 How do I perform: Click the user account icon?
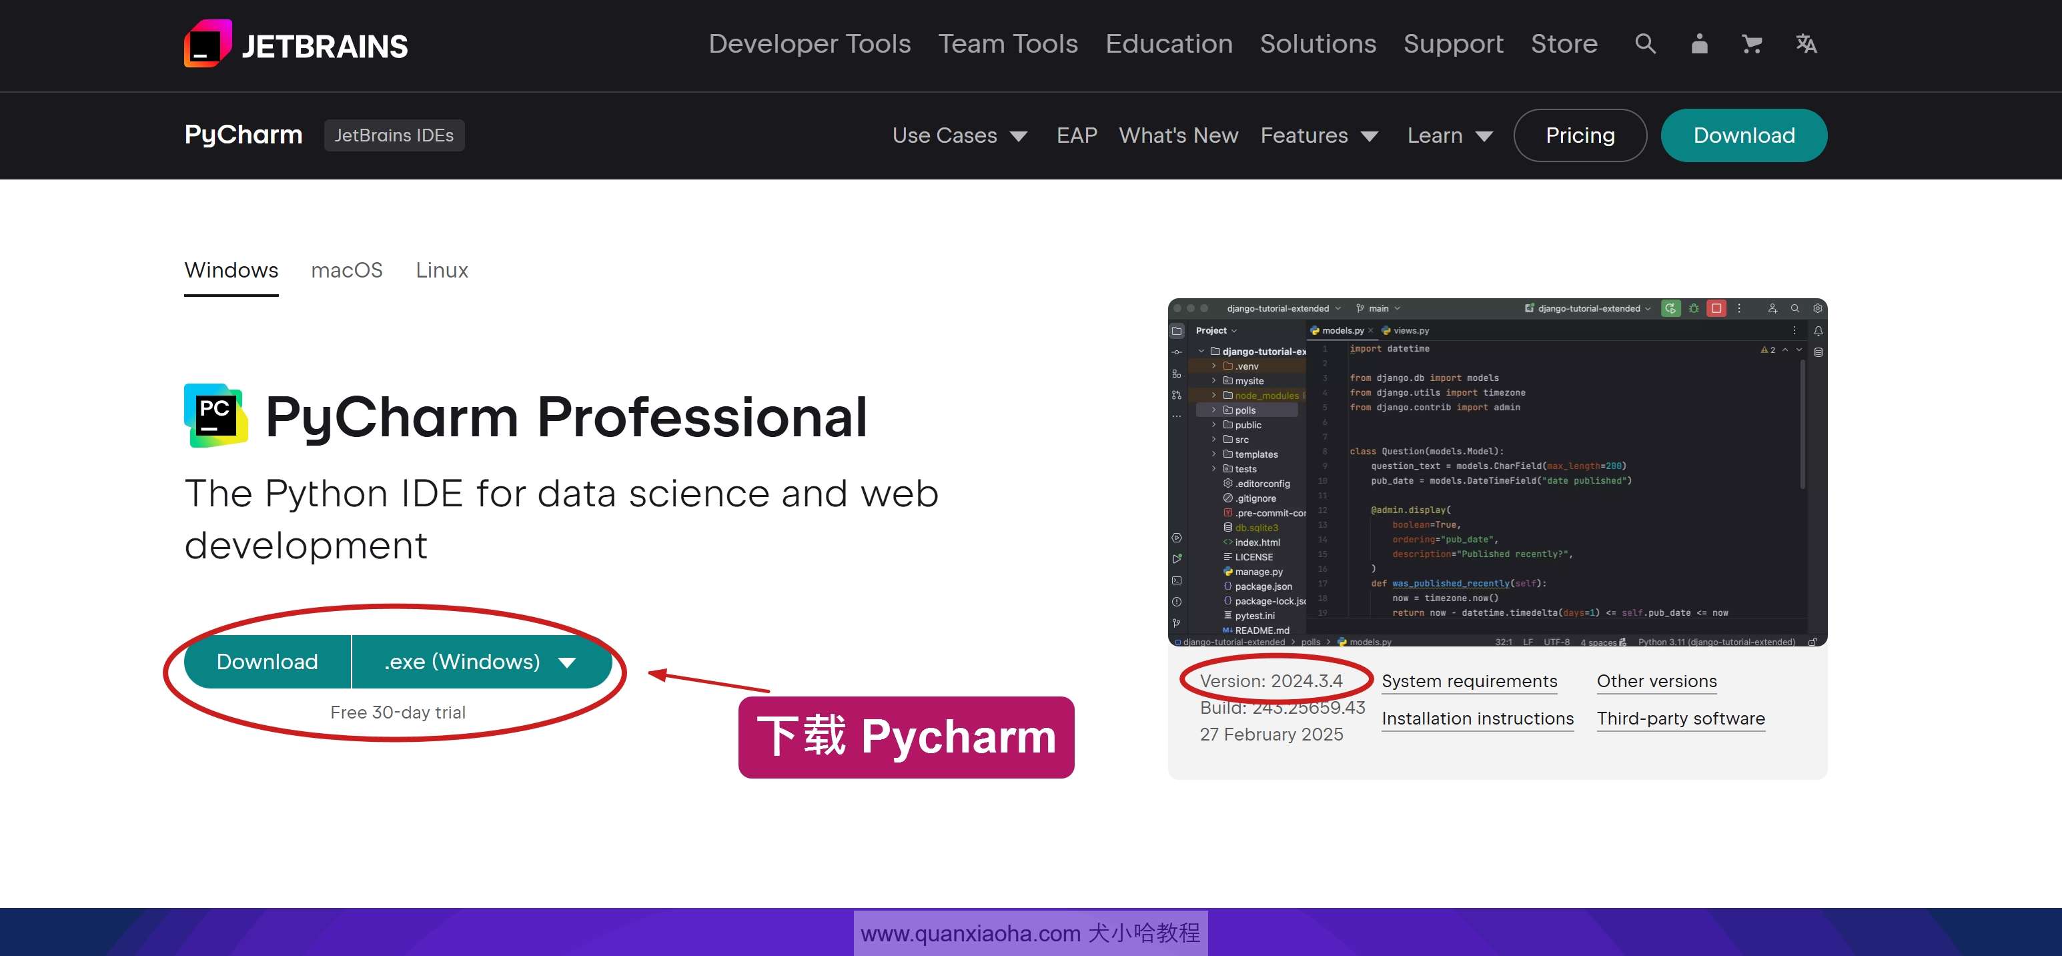tap(1699, 43)
